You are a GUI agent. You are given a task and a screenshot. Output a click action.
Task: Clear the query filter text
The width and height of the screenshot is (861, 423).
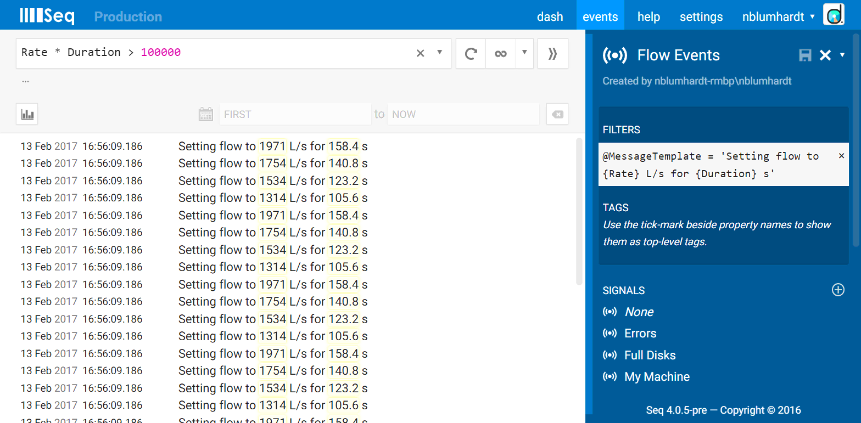tap(420, 53)
